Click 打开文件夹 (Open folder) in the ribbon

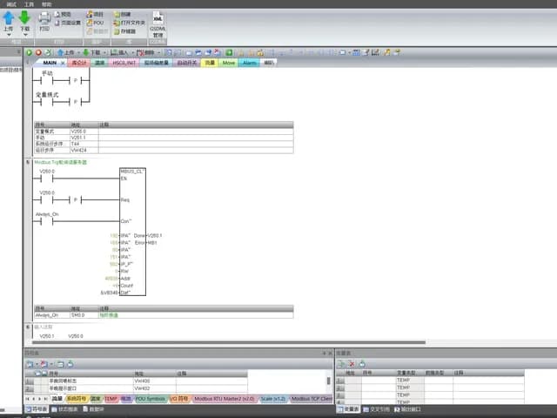click(x=130, y=23)
